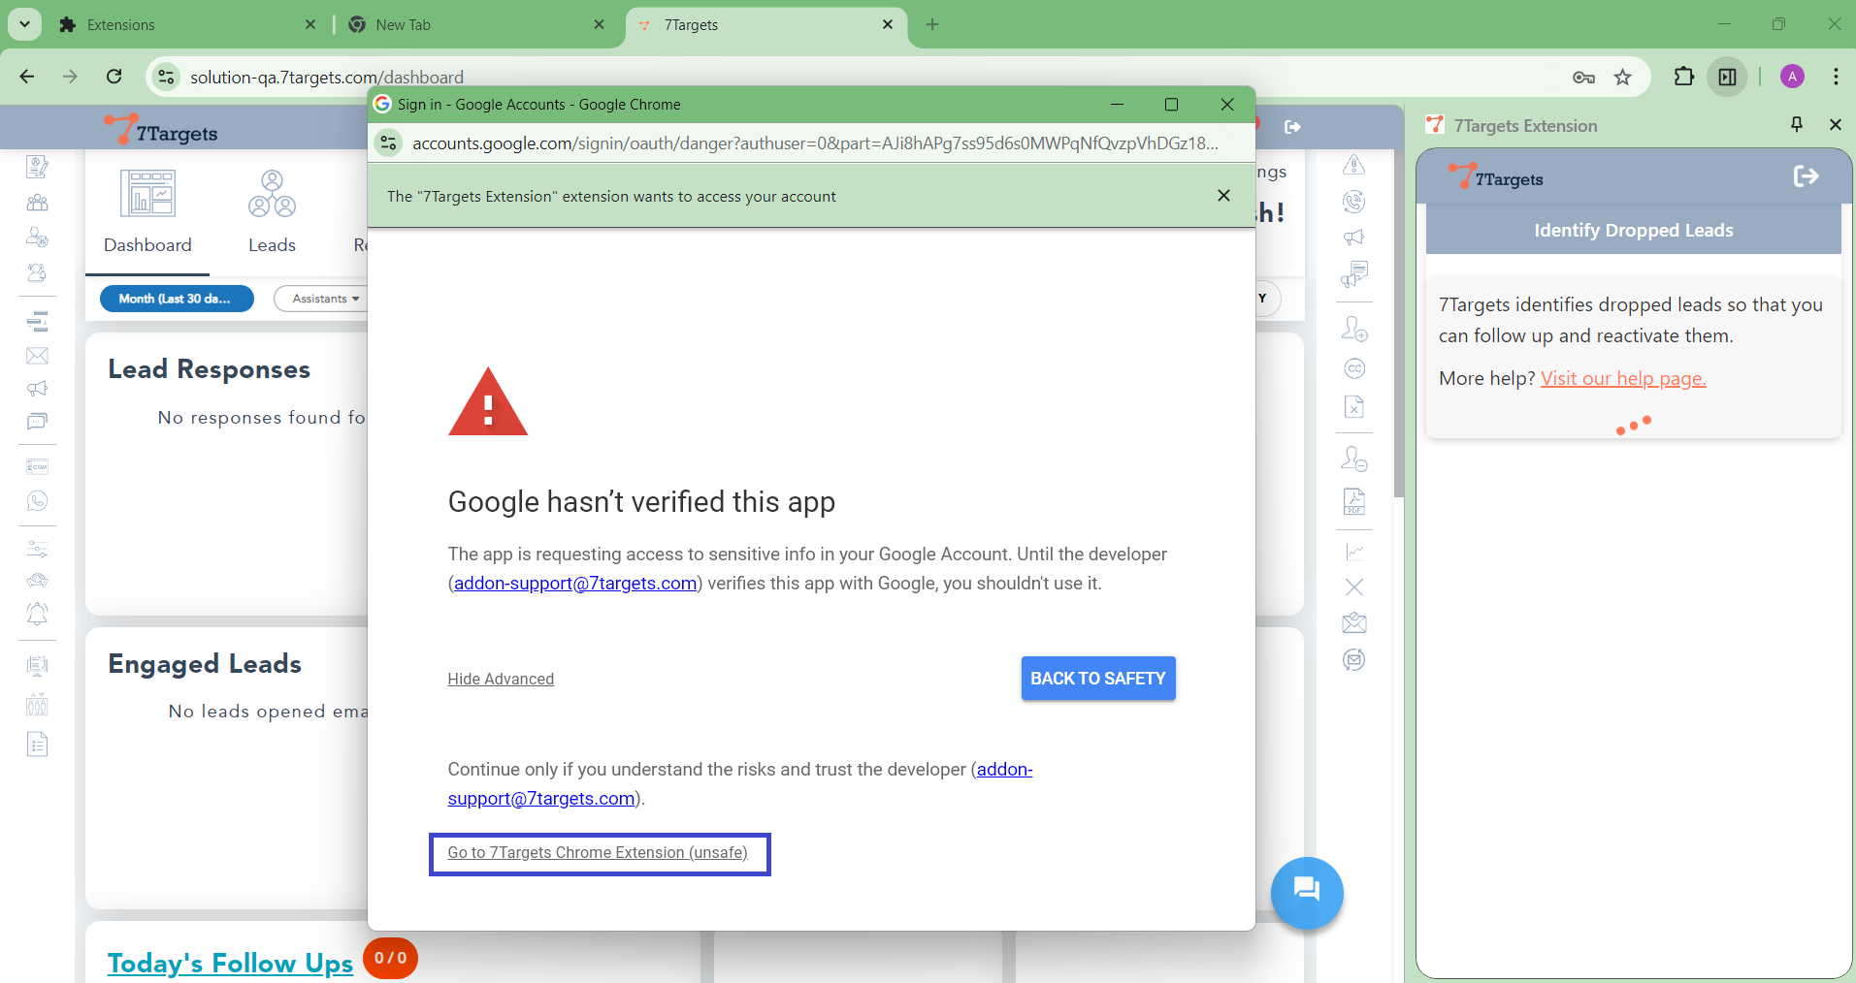Viewport: 1856px width, 983px height.
Task: Open the Month (Last 30 days) filter dropdown
Action: coord(176,299)
